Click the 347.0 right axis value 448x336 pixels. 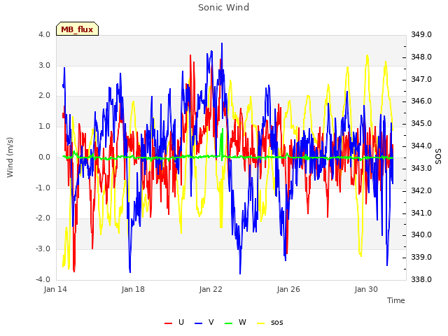tap(421, 79)
